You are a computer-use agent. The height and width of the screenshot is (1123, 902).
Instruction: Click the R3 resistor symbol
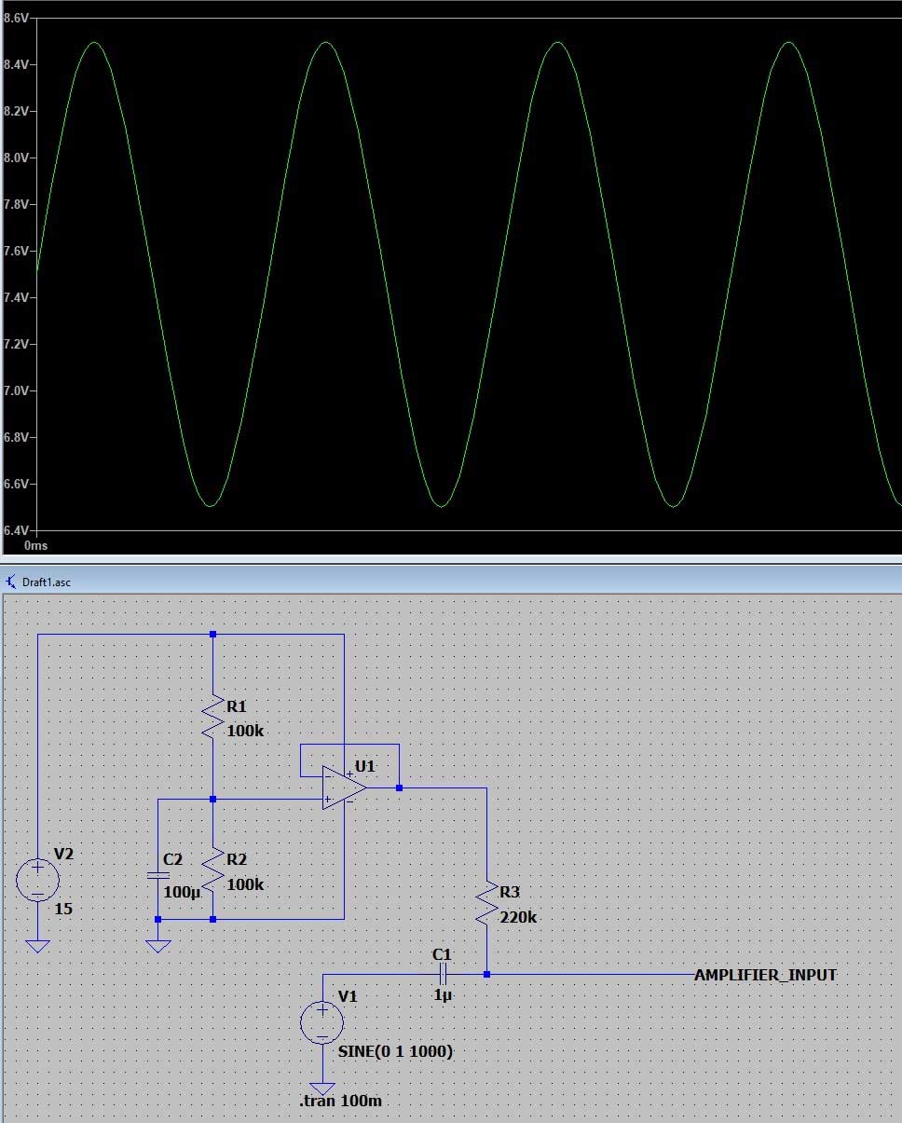[x=486, y=904]
